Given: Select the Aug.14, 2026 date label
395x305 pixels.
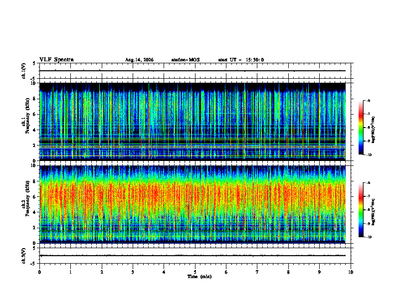Looking at the screenshot, I should click(x=139, y=60).
